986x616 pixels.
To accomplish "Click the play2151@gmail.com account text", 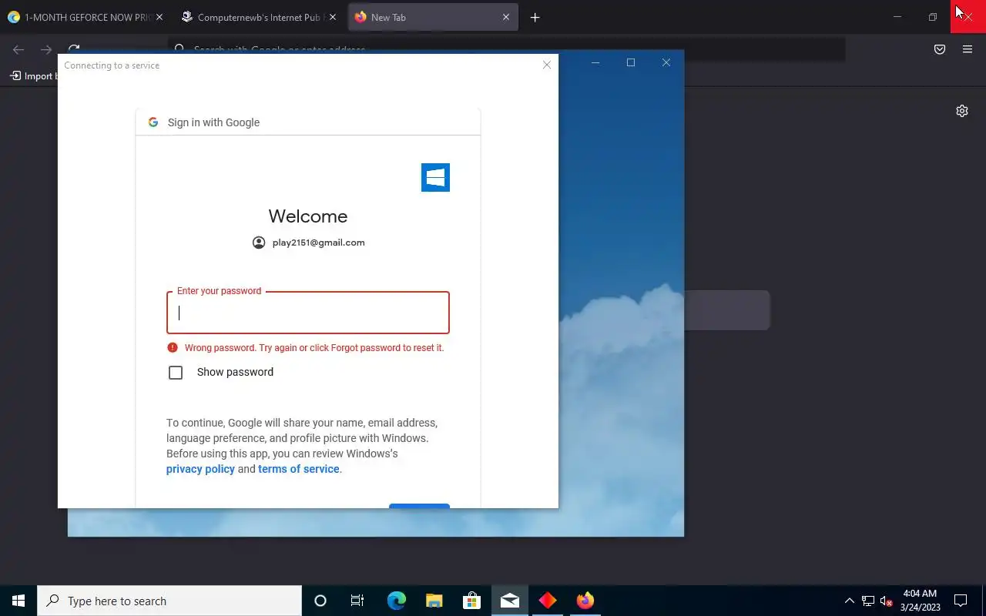I will 318,243.
